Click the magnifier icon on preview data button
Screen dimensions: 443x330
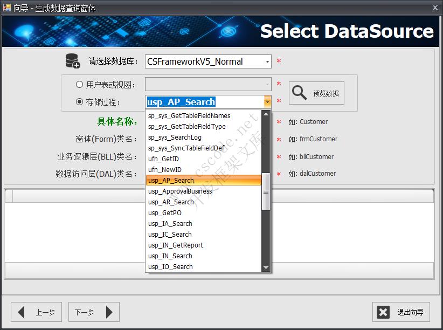pos(300,93)
